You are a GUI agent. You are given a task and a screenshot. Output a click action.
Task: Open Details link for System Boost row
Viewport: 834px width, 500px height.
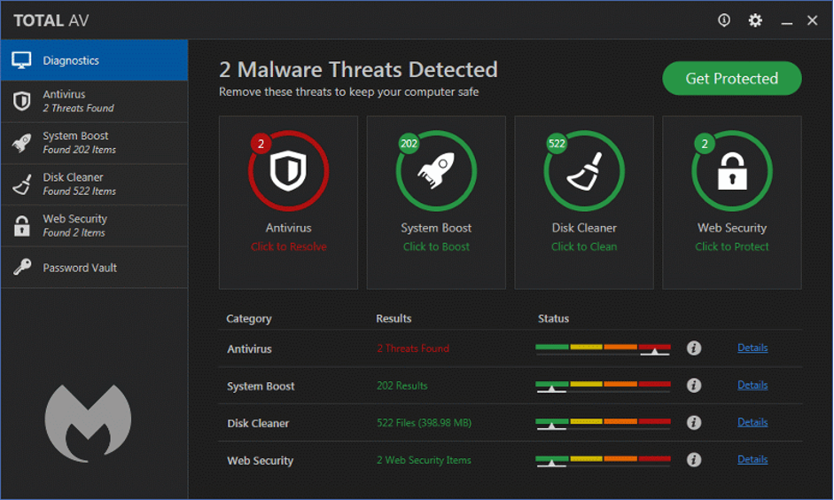pos(752,385)
